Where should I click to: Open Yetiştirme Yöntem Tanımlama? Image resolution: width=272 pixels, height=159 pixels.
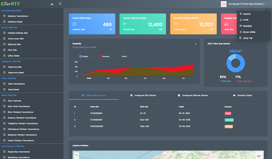(23, 124)
